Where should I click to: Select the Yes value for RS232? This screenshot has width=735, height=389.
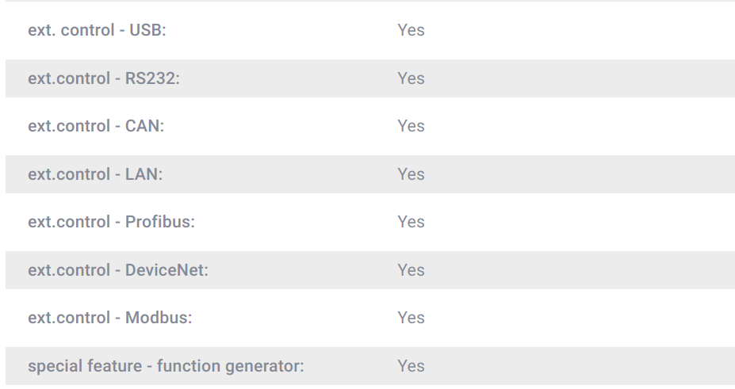(x=411, y=78)
